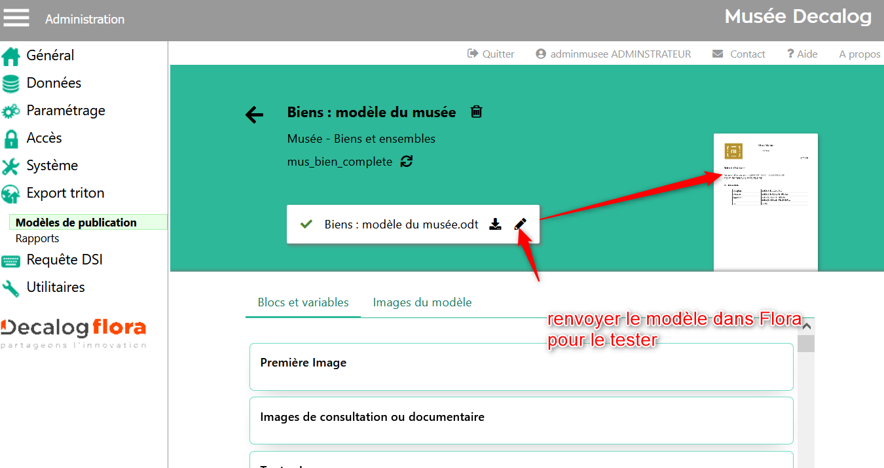Click the Biens : modèle du musée.odt filename
Screen dimensions: 884x468
pyautogui.click(x=401, y=225)
